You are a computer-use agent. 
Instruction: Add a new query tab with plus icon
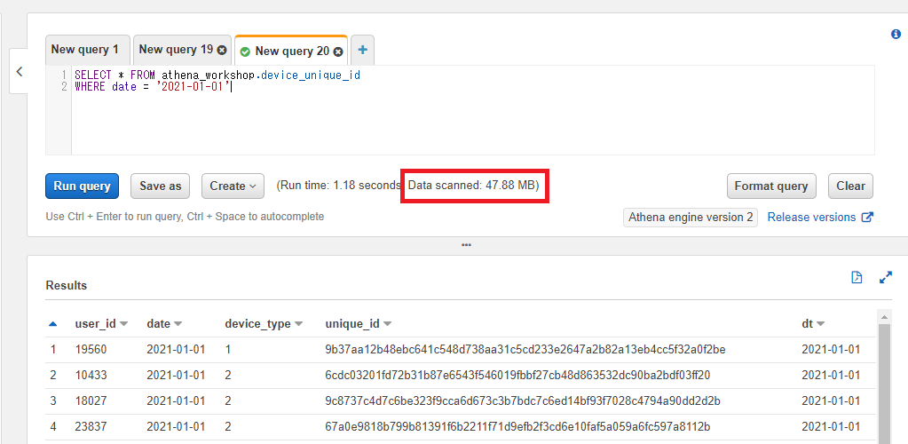(362, 51)
